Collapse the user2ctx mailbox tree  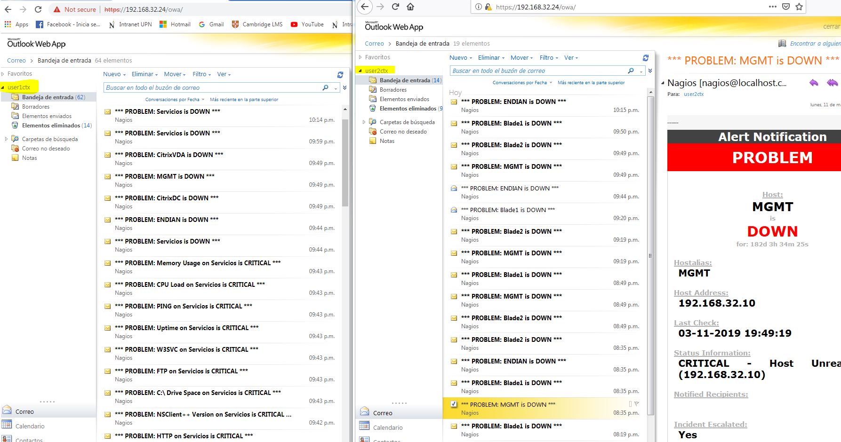pyautogui.click(x=360, y=71)
